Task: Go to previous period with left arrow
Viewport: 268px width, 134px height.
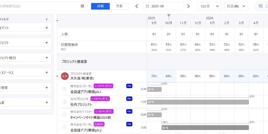Action: tap(137, 6)
